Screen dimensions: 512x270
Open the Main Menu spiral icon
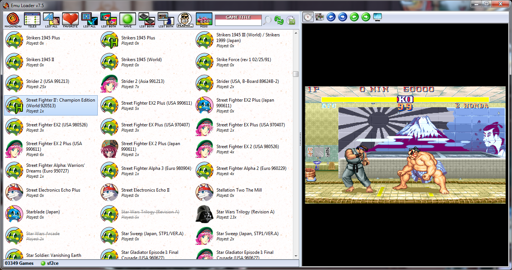[13, 20]
